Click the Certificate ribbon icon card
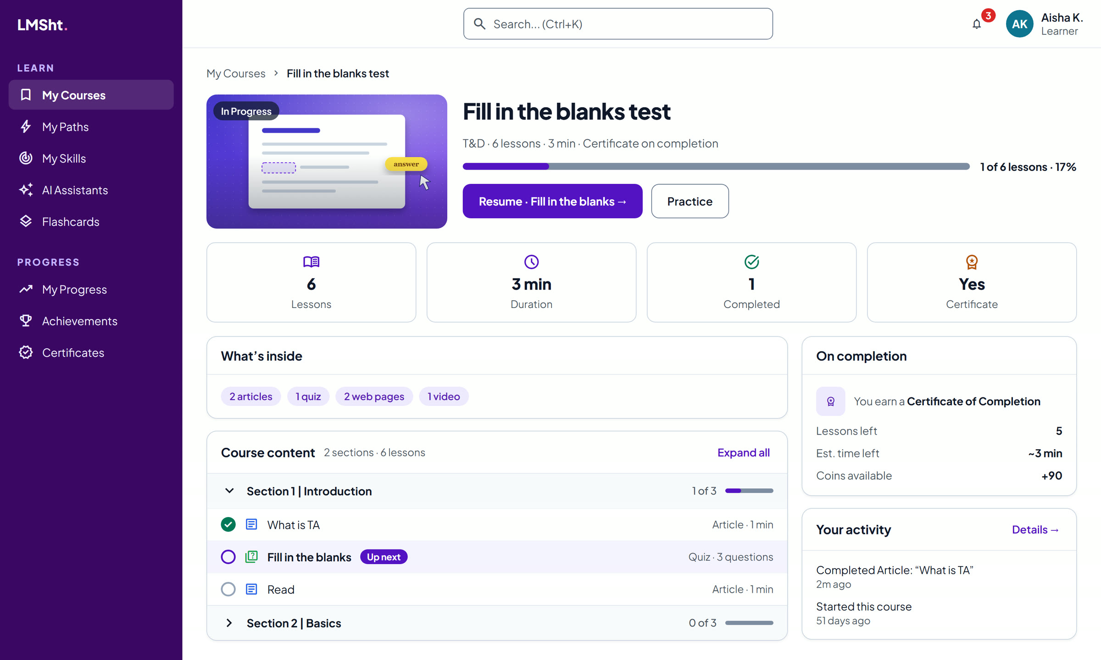 click(972, 282)
